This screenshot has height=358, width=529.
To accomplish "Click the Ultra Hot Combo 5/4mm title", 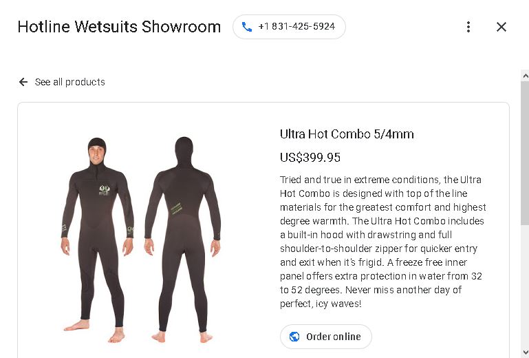I will 347,134.
